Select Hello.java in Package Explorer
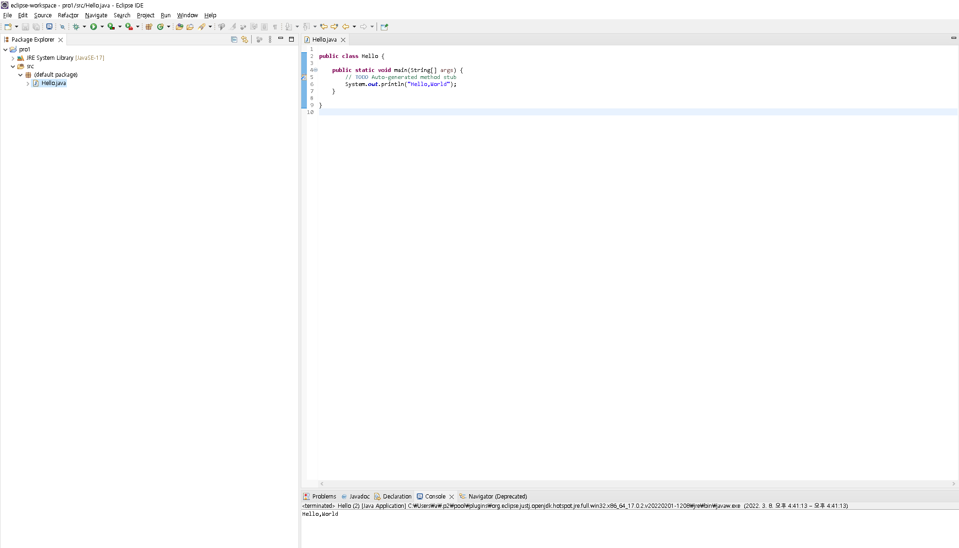This screenshot has width=959, height=548. tap(53, 83)
